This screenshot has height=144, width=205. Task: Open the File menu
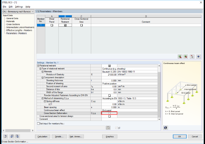(4, 7)
